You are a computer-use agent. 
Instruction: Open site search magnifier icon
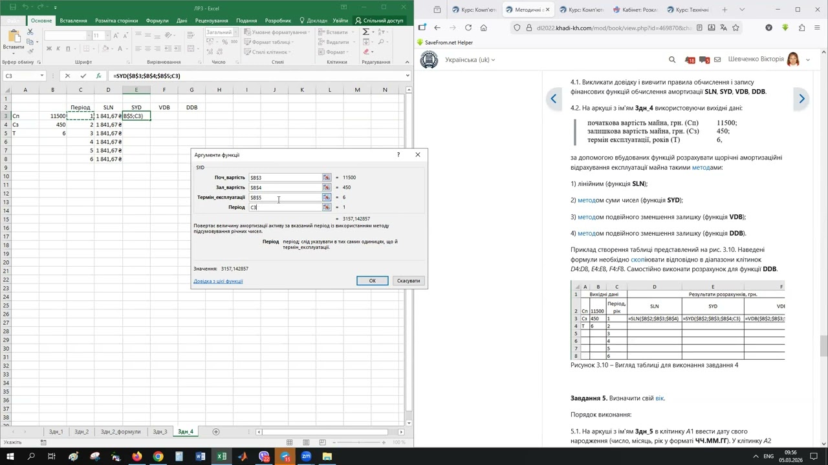click(x=672, y=60)
